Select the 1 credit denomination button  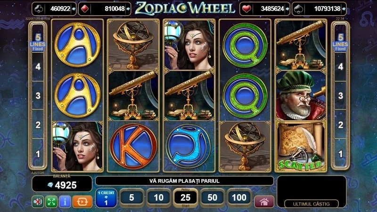pos(106,198)
